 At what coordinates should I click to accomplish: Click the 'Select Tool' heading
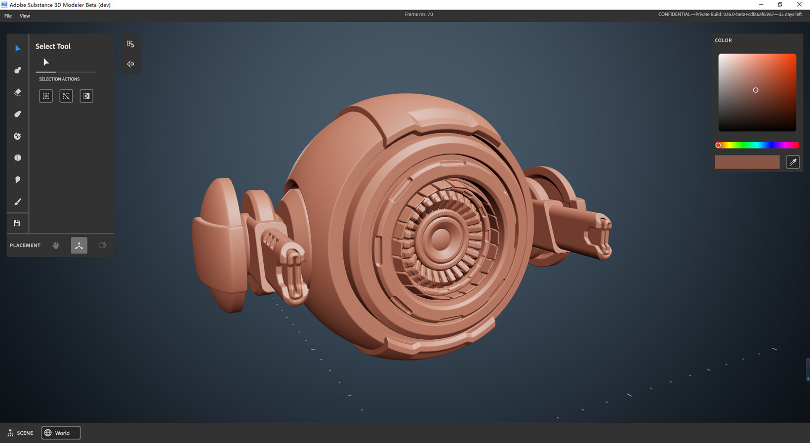tap(53, 46)
